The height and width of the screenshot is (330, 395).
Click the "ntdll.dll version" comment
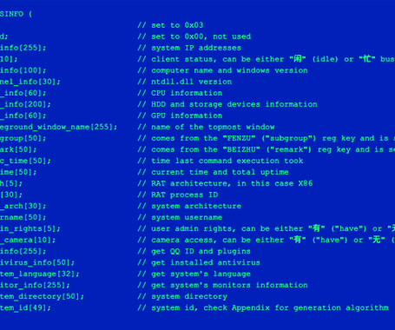(185, 82)
